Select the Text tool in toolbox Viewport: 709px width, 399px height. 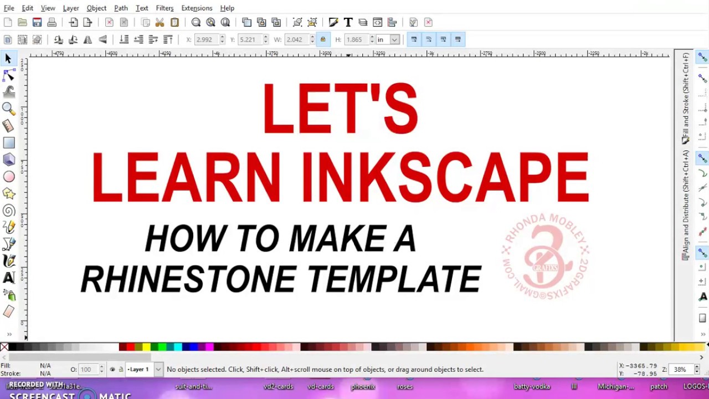pyautogui.click(x=8, y=278)
